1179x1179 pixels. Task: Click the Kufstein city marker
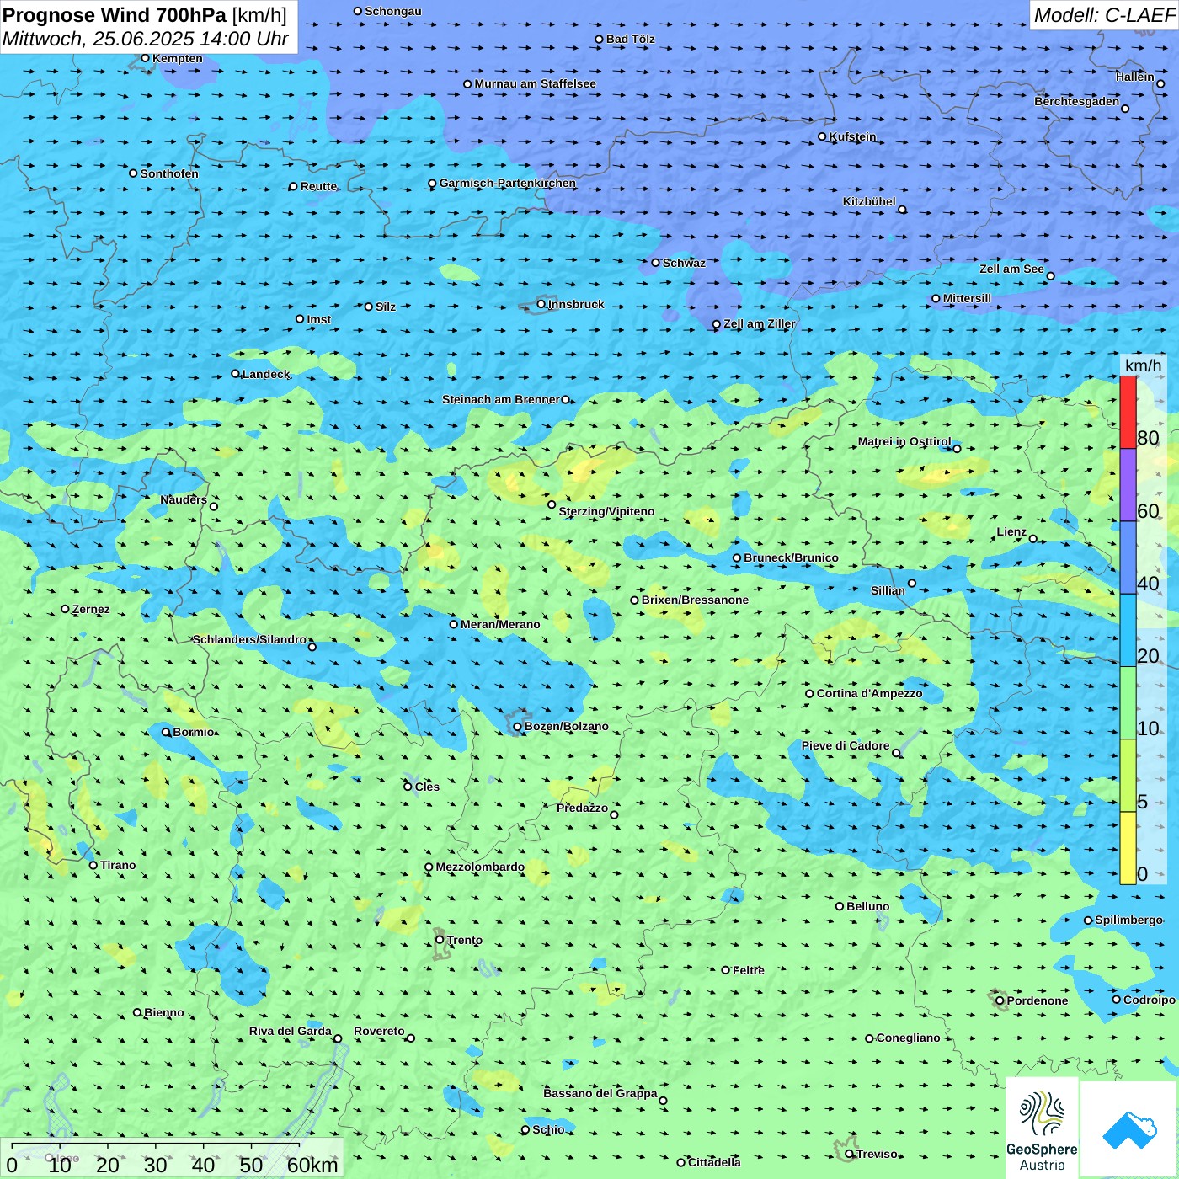823,136
